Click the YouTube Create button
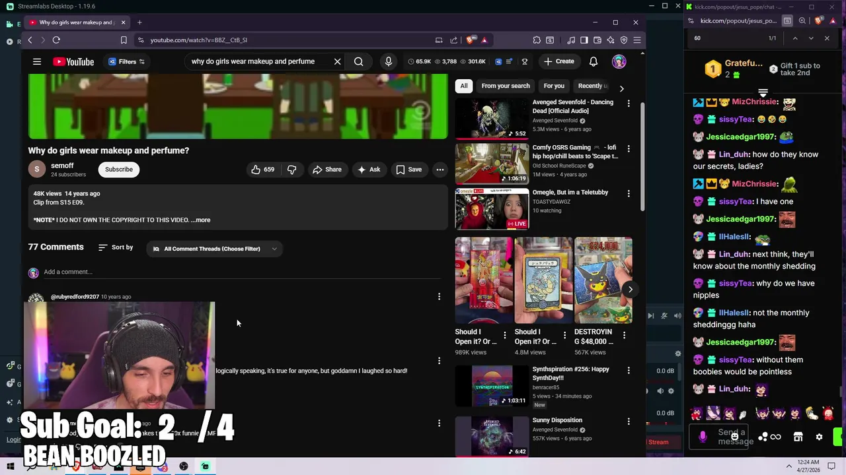The height and width of the screenshot is (475, 846). pos(559,61)
